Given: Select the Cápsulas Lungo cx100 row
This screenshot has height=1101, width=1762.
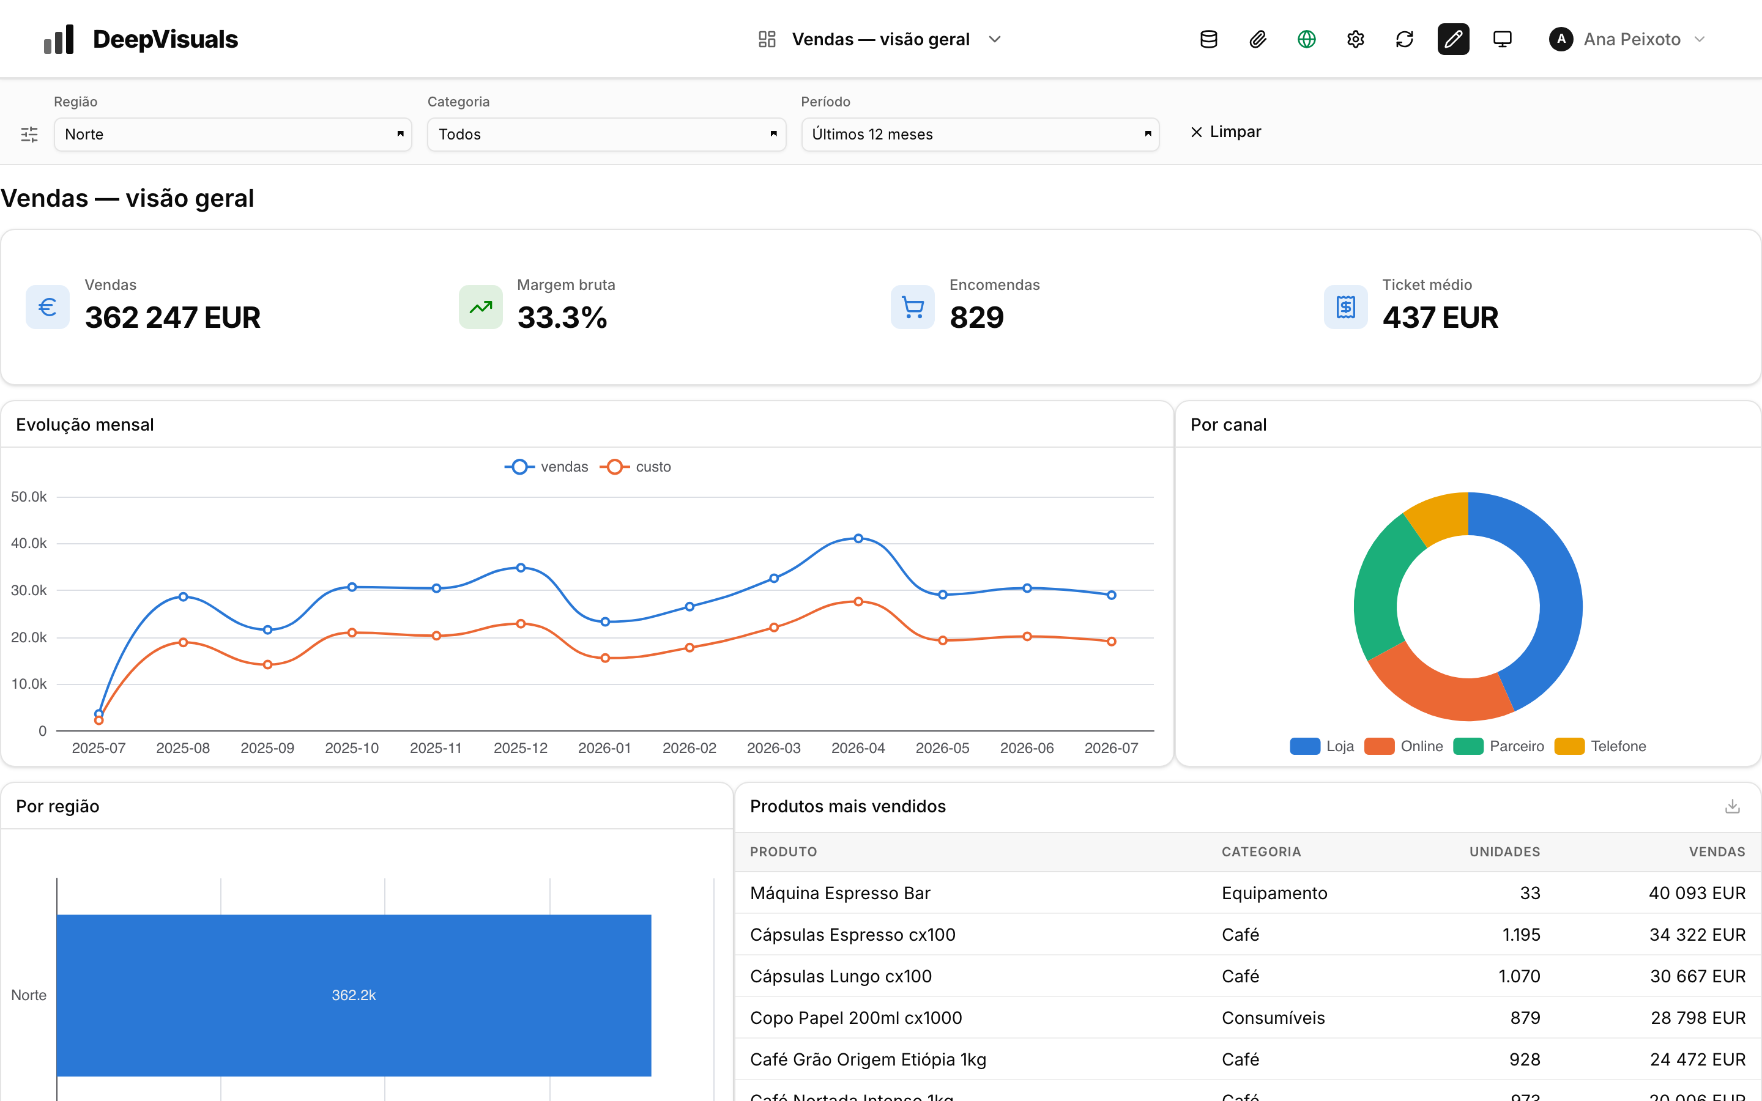Looking at the screenshot, I should [x=1248, y=976].
